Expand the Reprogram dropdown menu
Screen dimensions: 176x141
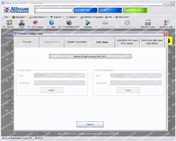click(x=20, y=17)
